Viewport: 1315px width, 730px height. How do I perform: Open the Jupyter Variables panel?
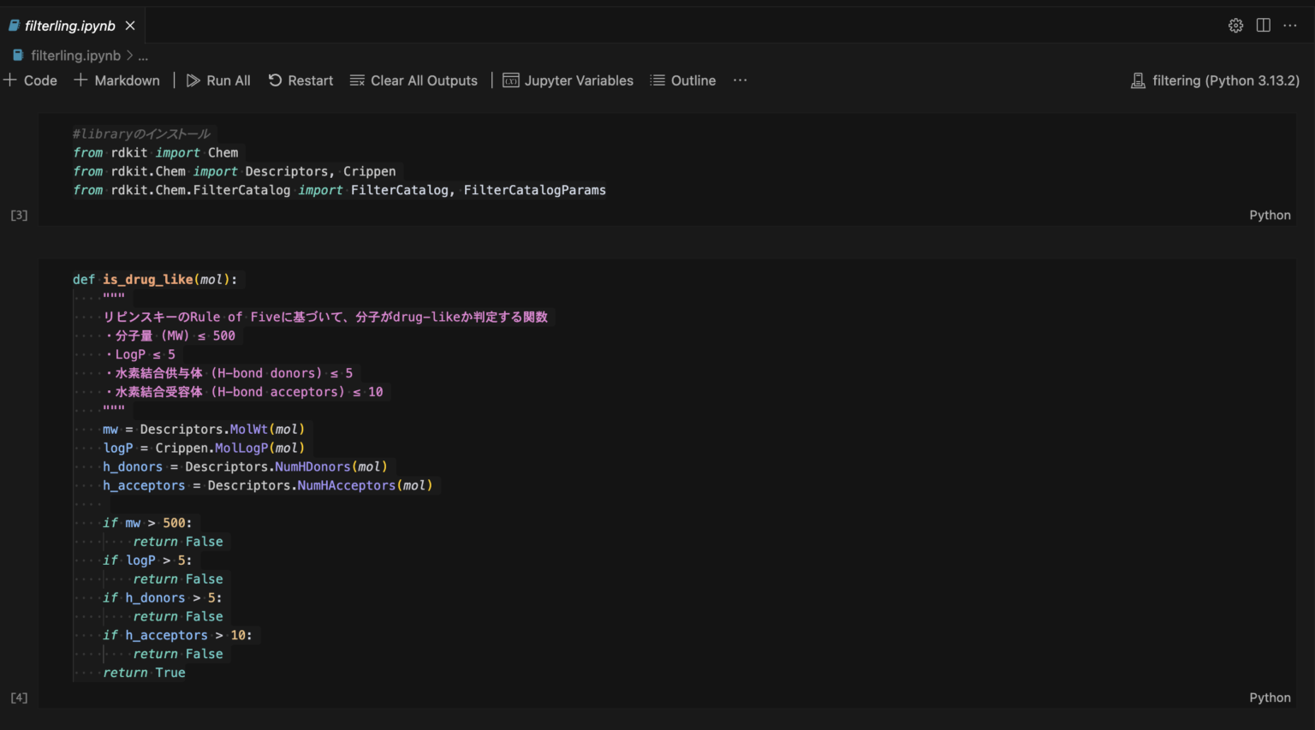coord(568,80)
